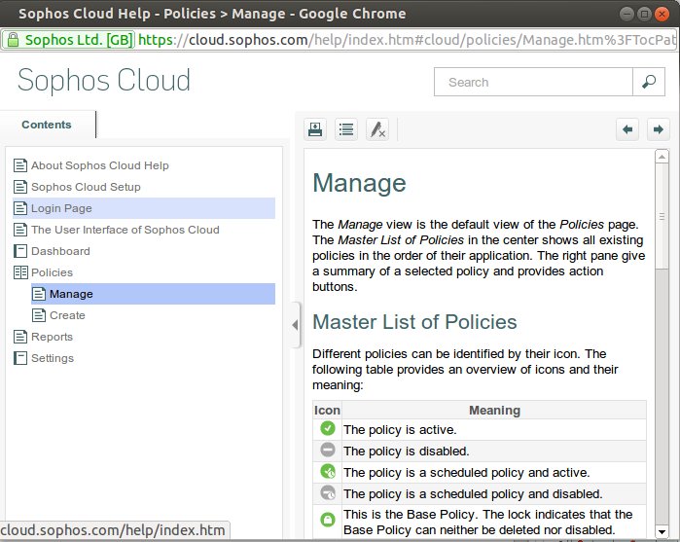Open About Sophos Cloud Help topic
Viewport: 680px width, 542px height.
pos(100,165)
